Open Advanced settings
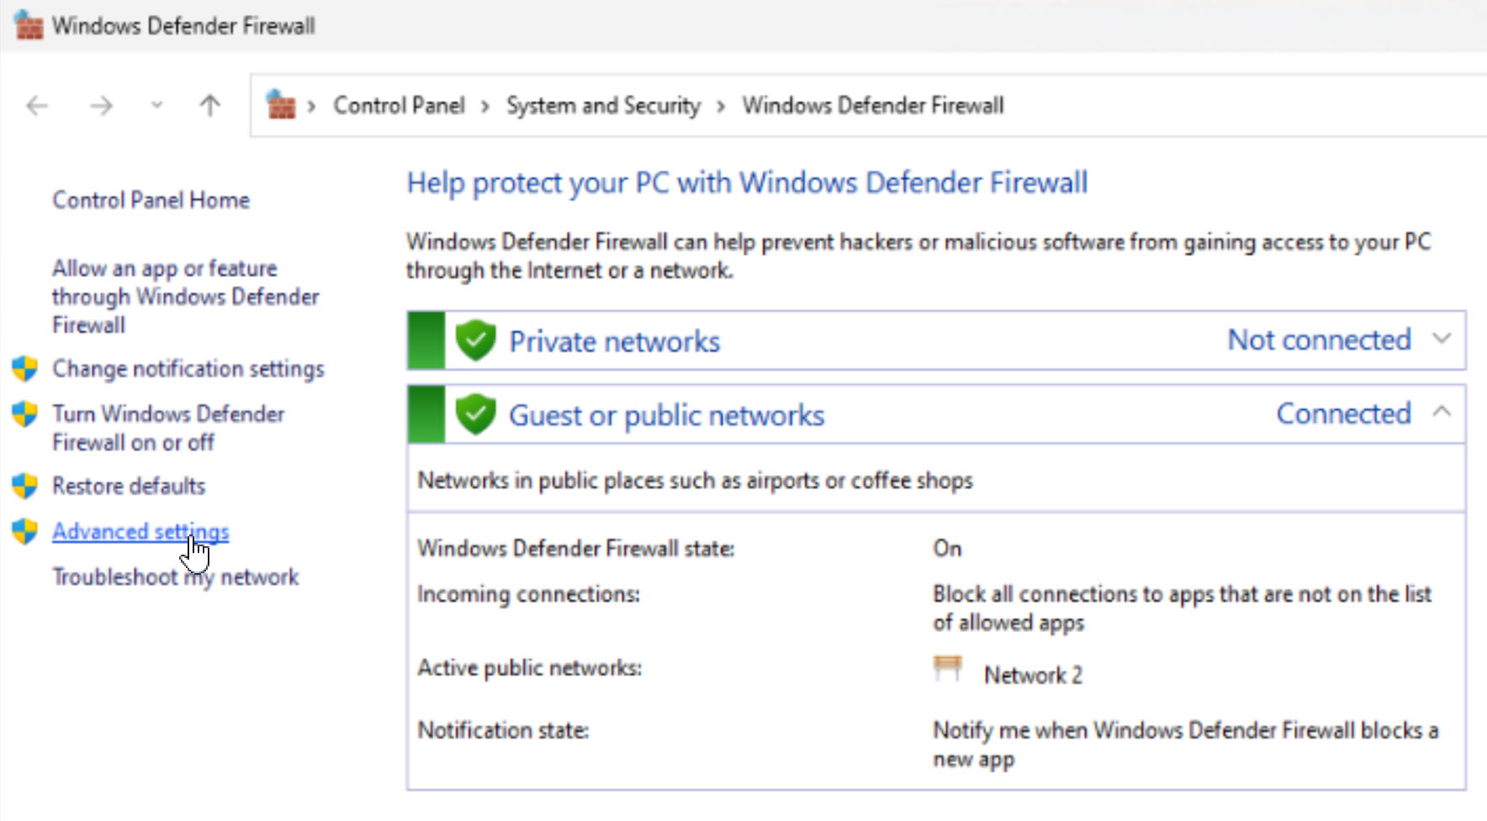The width and height of the screenshot is (1487, 821). pyautogui.click(x=140, y=531)
